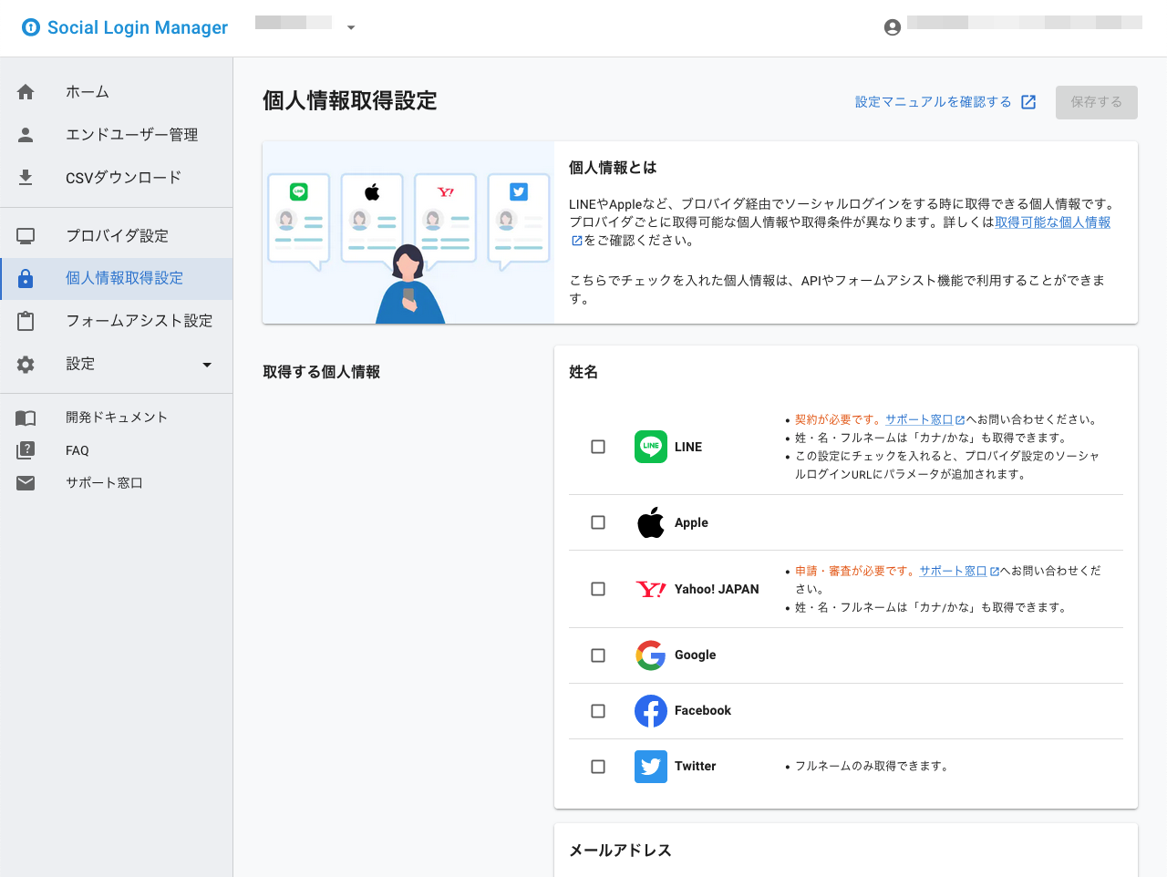This screenshot has width=1167, height=877.
Task: Expand the 設定 submenu arrow in the sidebar
Action: (x=207, y=365)
